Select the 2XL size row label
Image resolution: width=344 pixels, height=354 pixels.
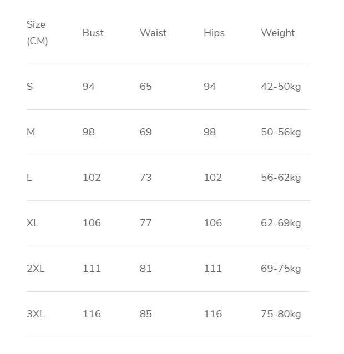pyautogui.click(x=36, y=269)
